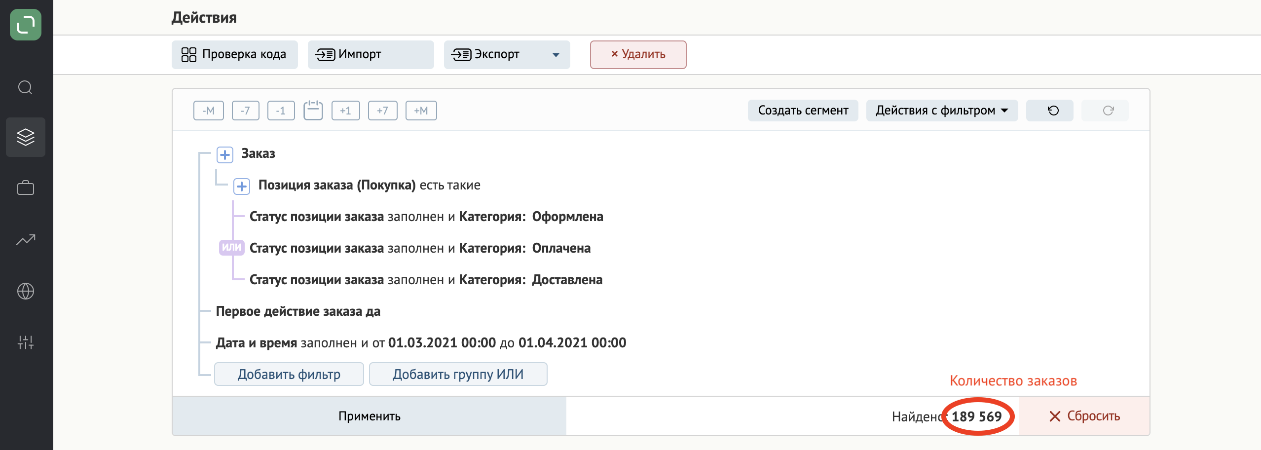This screenshot has height=450, width=1261.
Task: Open the briefcase section in the sidebar
Action: tap(26, 187)
